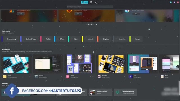Open the Speed Dreams app card
Screen dimensions: 180x101
tap(100, 92)
